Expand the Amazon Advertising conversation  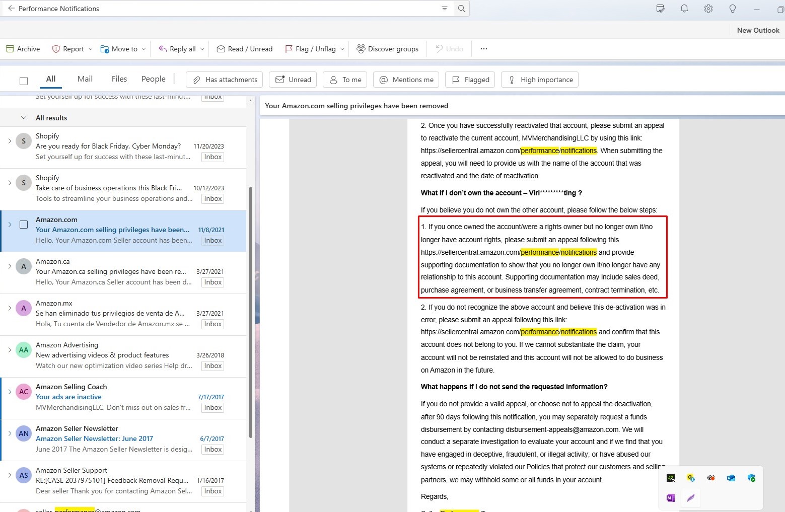tap(10, 350)
